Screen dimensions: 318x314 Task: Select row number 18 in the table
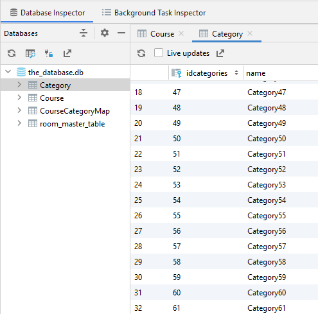tap(138, 92)
